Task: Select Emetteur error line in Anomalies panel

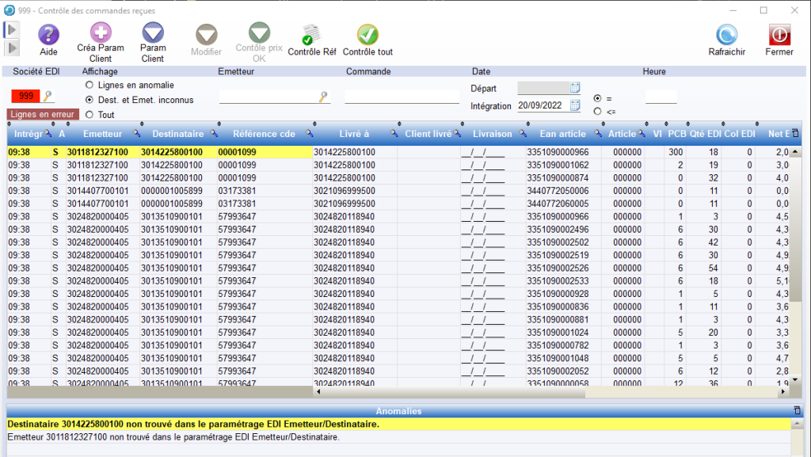Action: 174,436
